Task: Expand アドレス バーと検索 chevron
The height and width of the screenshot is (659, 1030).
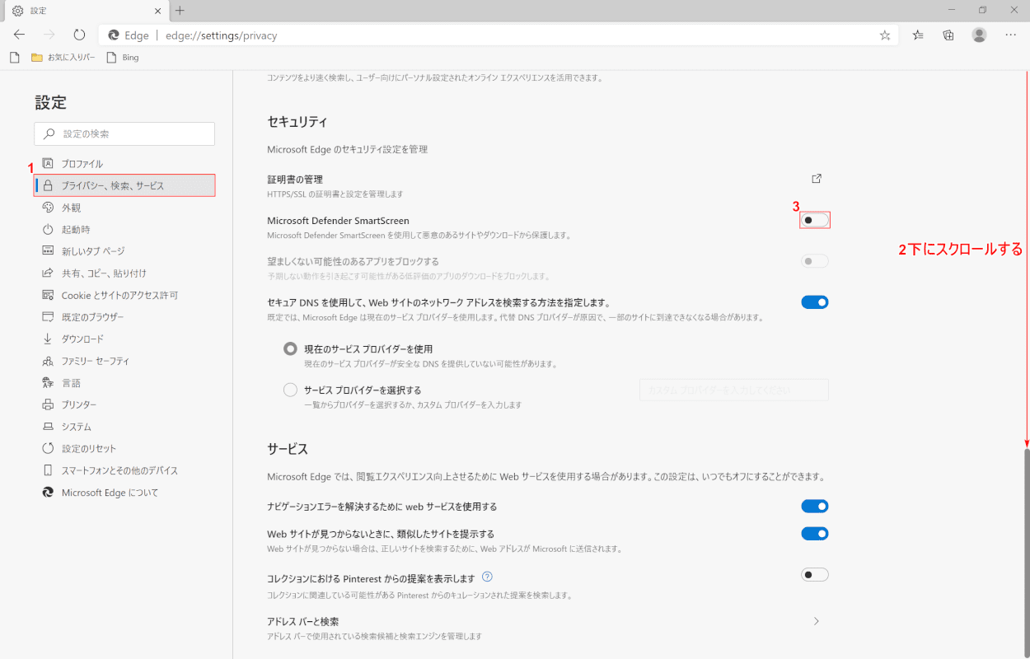Action: pyautogui.click(x=817, y=621)
